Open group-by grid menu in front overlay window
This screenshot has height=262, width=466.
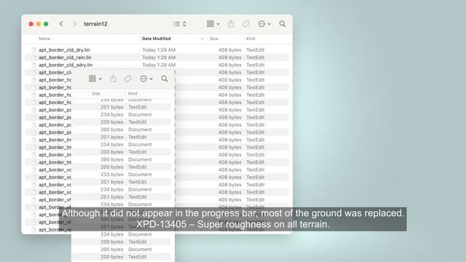(x=95, y=79)
